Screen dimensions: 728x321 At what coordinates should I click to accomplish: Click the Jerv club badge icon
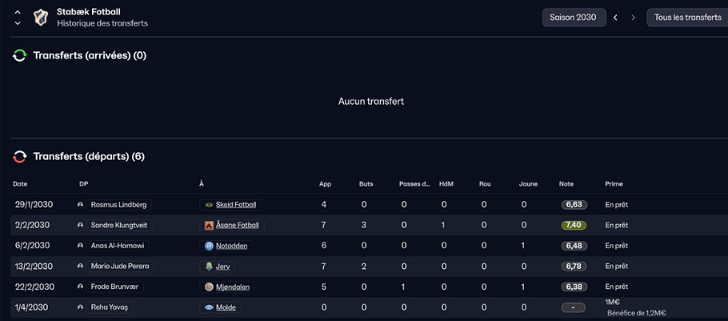coord(209,267)
